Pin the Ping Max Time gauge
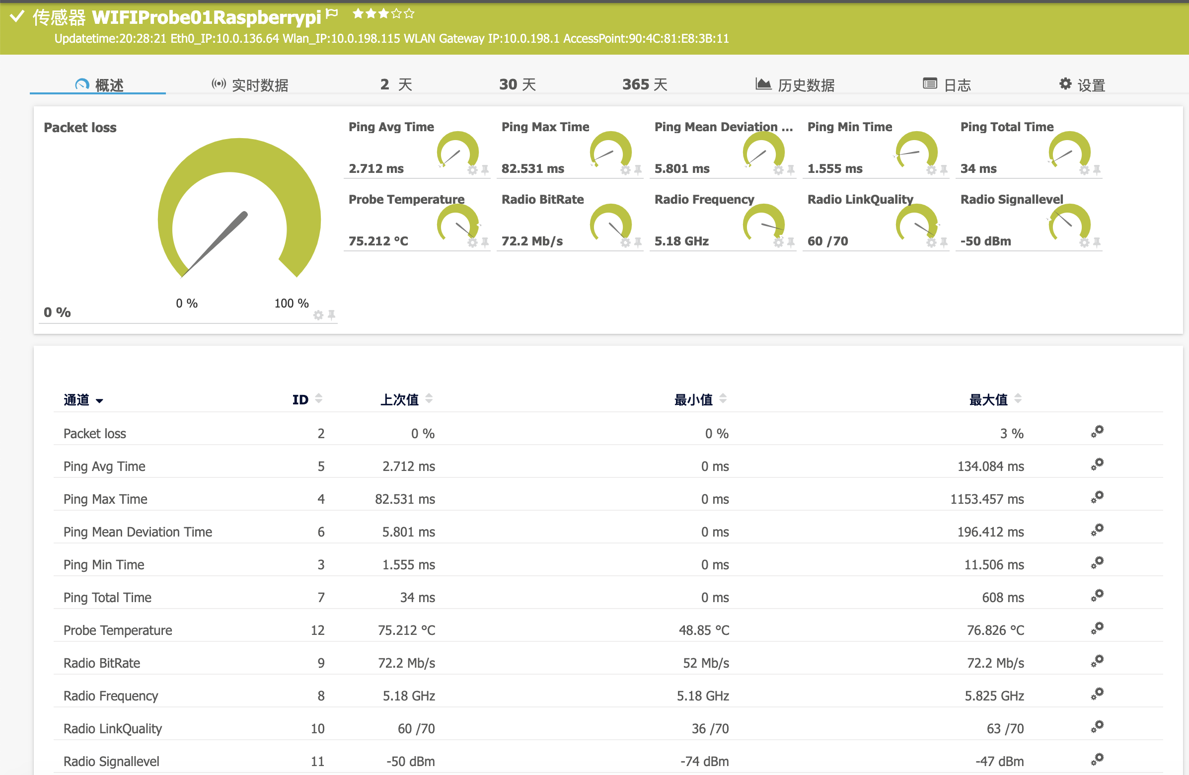 638,170
